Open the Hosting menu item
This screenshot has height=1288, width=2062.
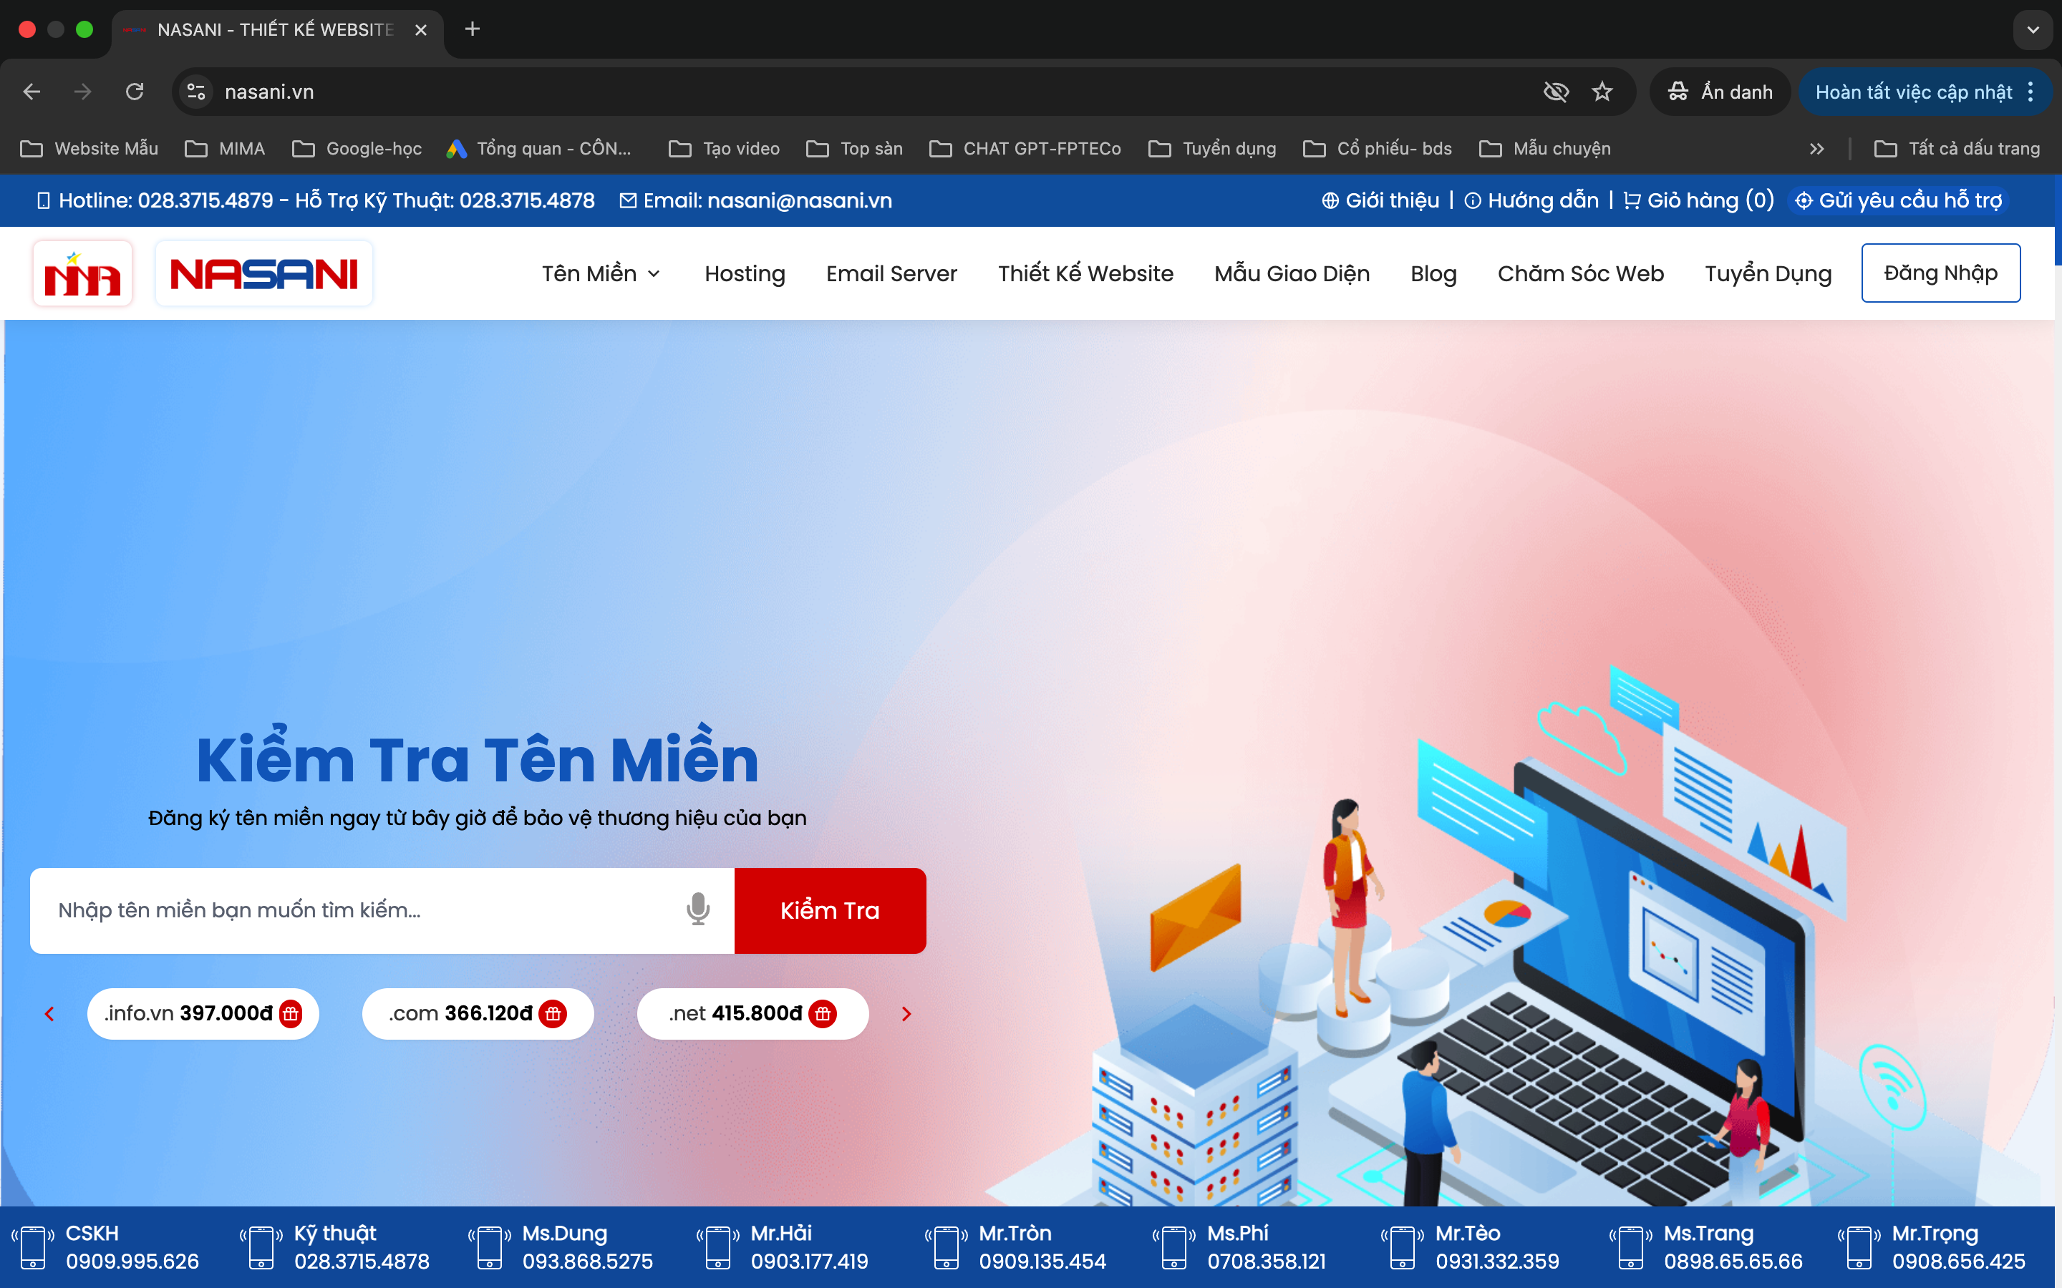click(x=745, y=273)
